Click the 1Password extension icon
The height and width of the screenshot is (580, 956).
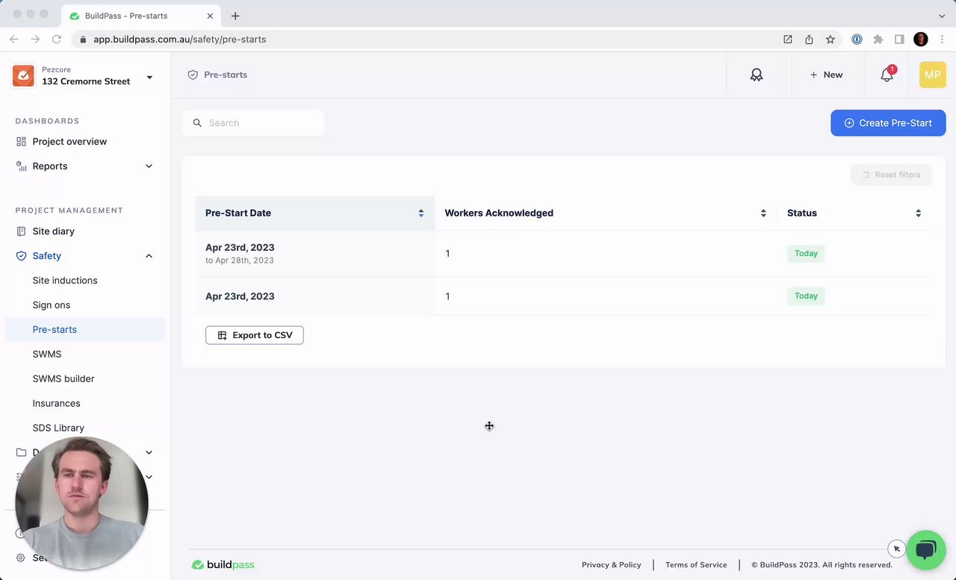click(857, 40)
